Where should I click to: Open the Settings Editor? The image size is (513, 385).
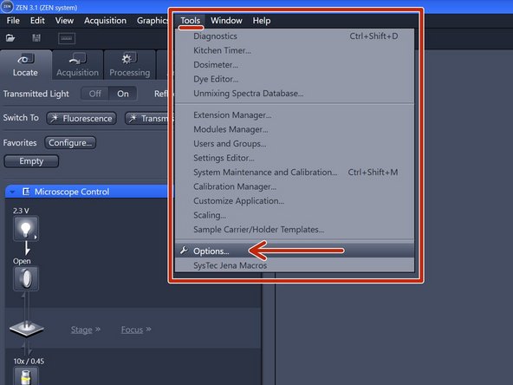click(x=295, y=158)
